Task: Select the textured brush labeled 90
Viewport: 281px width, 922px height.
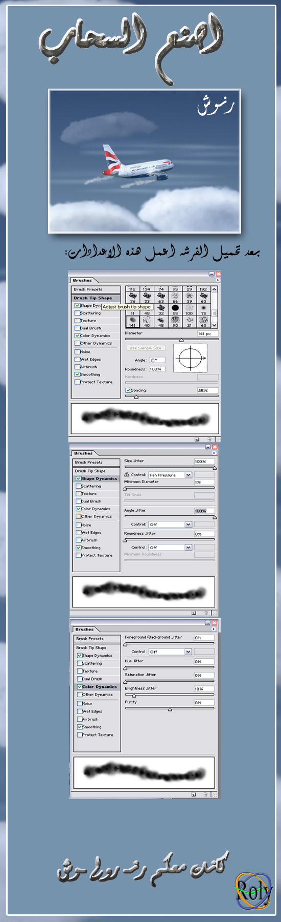Action: pos(175,322)
